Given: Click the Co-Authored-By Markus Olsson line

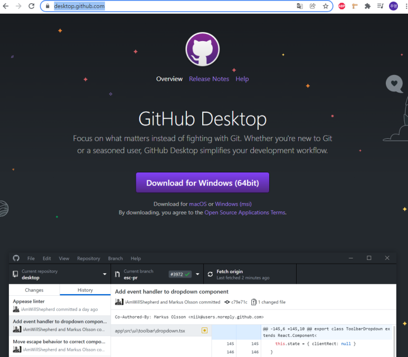Looking at the screenshot, I should [x=189, y=317].
